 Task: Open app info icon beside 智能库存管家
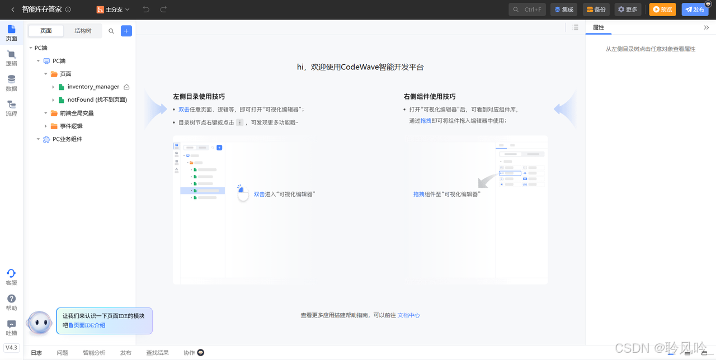point(68,10)
